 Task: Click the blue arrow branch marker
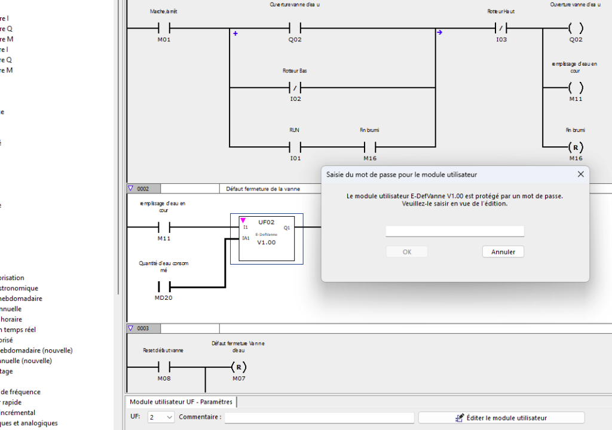tap(439, 32)
